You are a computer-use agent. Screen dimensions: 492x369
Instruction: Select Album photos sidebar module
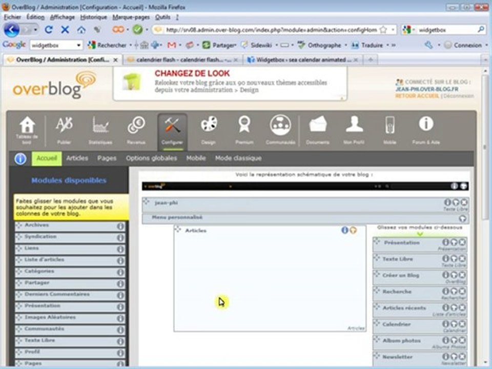point(420,342)
